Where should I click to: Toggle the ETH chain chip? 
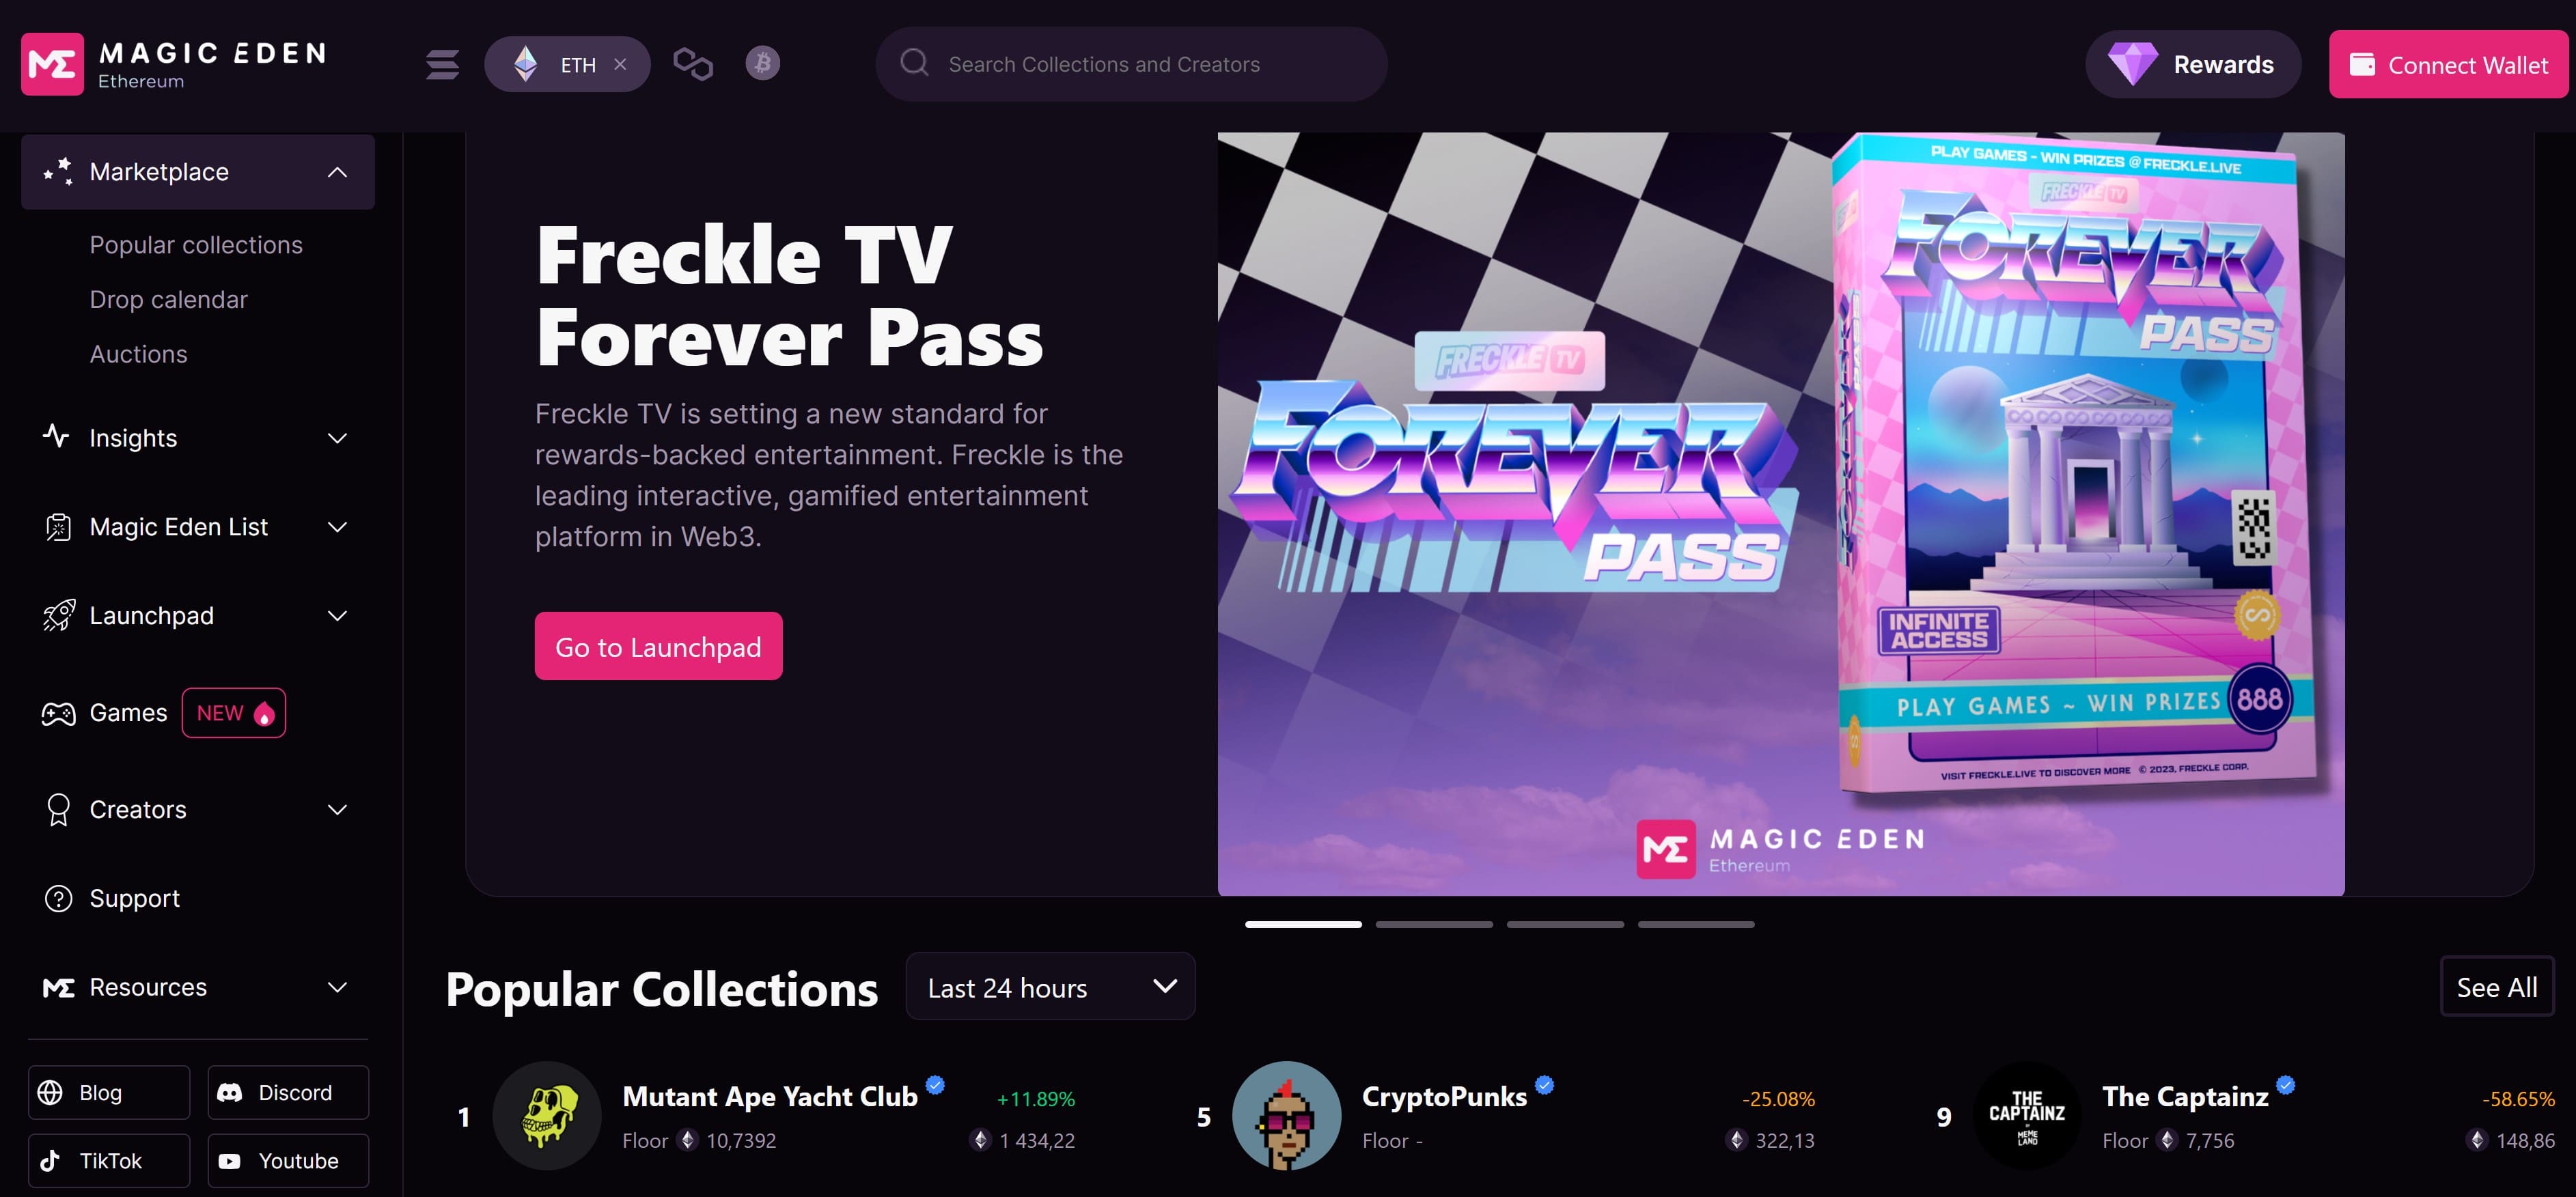coord(567,64)
